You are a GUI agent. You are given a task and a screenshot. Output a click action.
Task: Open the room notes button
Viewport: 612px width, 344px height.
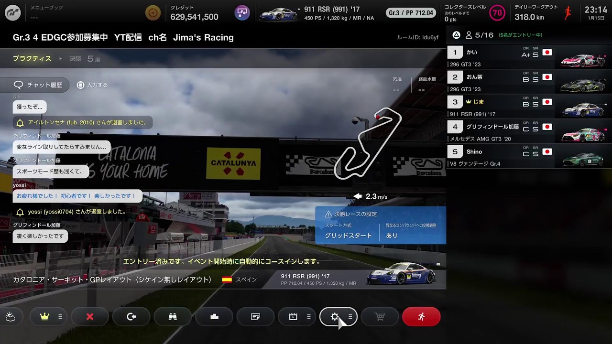(256, 317)
